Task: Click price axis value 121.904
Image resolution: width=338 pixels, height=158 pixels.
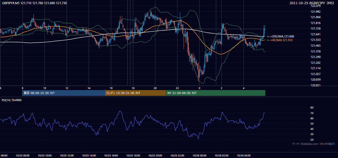Action: [x=316, y=17]
